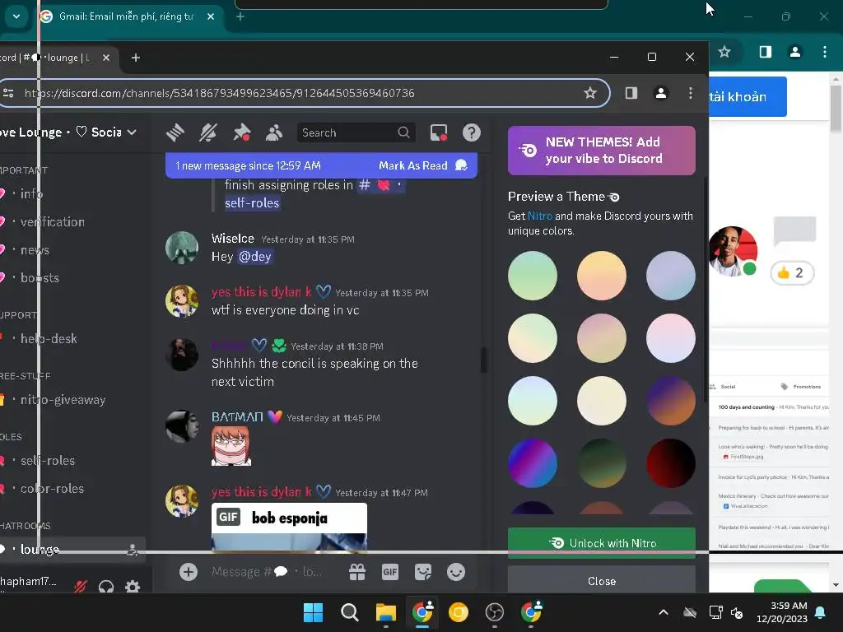
Task: Click Unlock with Nitro button
Action: coord(602,543)
